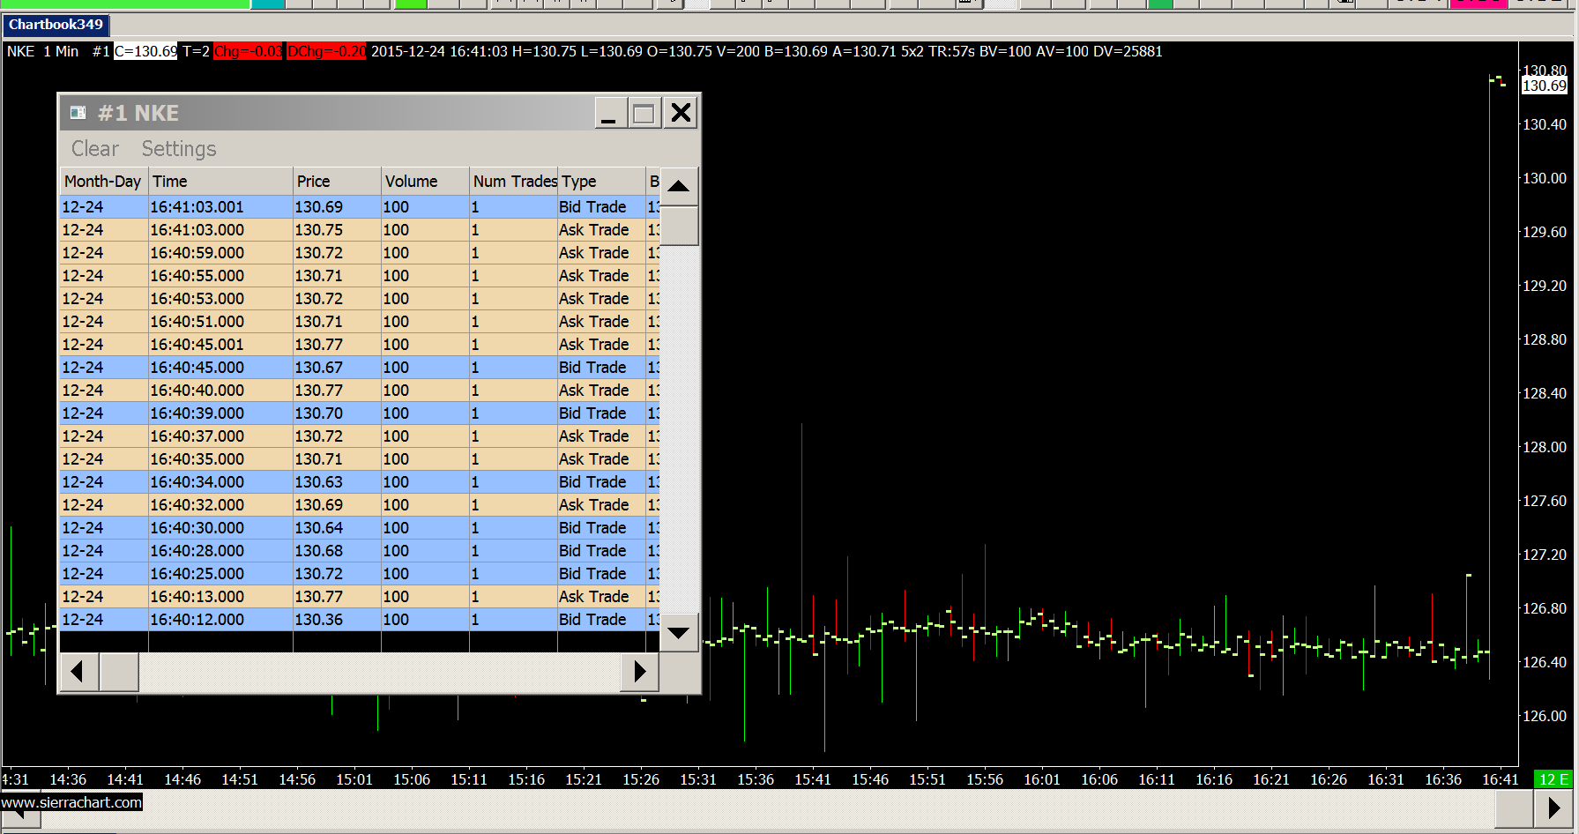Image resolution: width=1579 pixels, height=834 pixels.
Task: Open the Settings menu
Action: (x=179, y=149)
